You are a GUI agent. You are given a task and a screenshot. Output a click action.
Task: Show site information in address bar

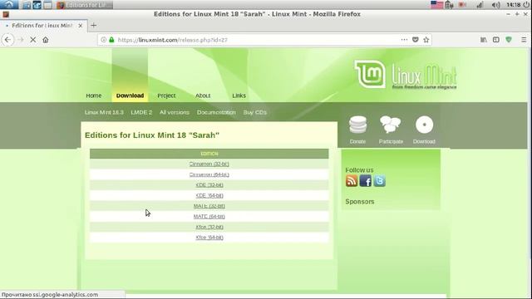tap(104, 40)
